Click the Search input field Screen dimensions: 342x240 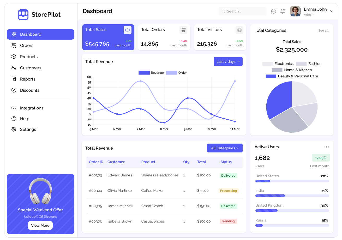point(243,11)
